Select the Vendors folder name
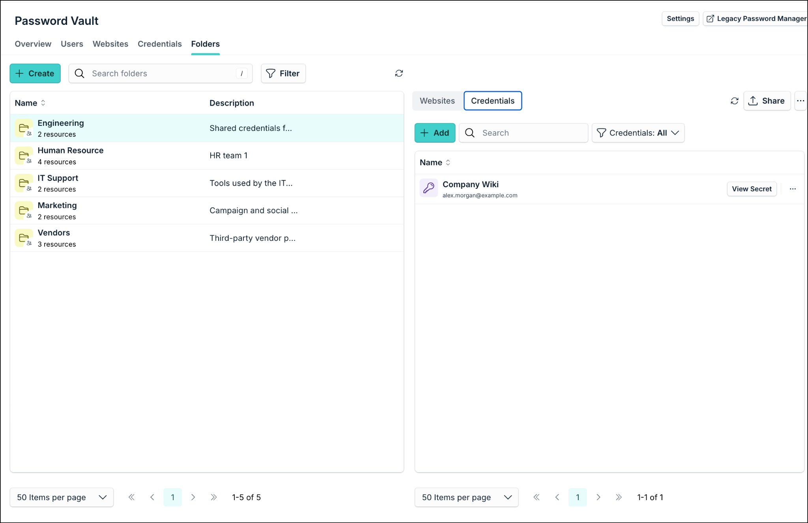This screenshot has width=808, height=523. point(54,233)
